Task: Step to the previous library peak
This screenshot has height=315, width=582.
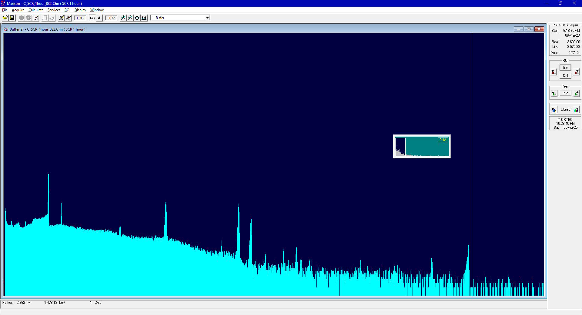Action: point(554,109)
